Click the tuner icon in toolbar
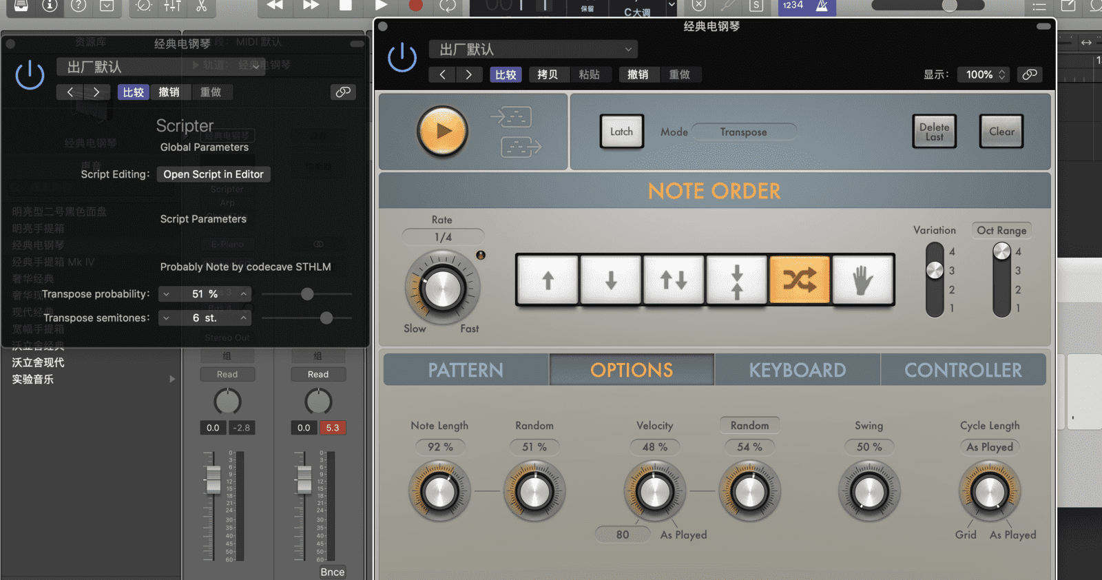The width and height of the screenshot is (1102, 580). 727,6
